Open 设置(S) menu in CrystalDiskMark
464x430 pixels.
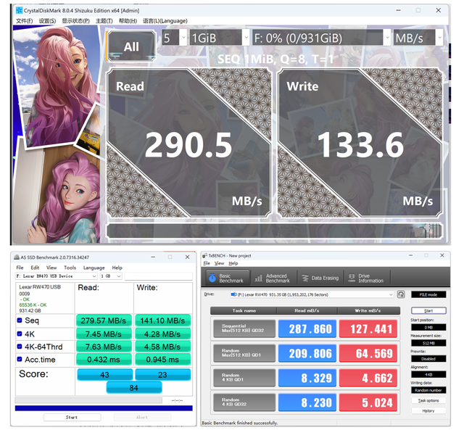pyautogui.click(x=47, y=21)
